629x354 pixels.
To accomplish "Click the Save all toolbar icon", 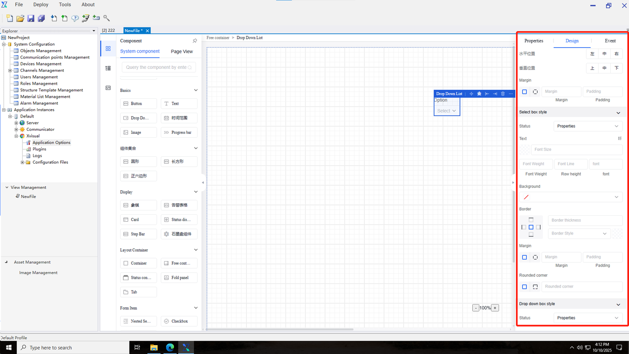I will 41,18.
